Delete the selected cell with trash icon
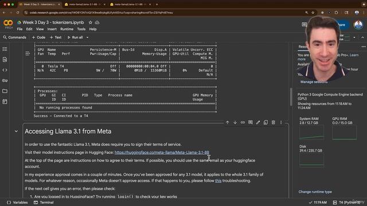Screen dimensions: 367x206 pos(274,122)
